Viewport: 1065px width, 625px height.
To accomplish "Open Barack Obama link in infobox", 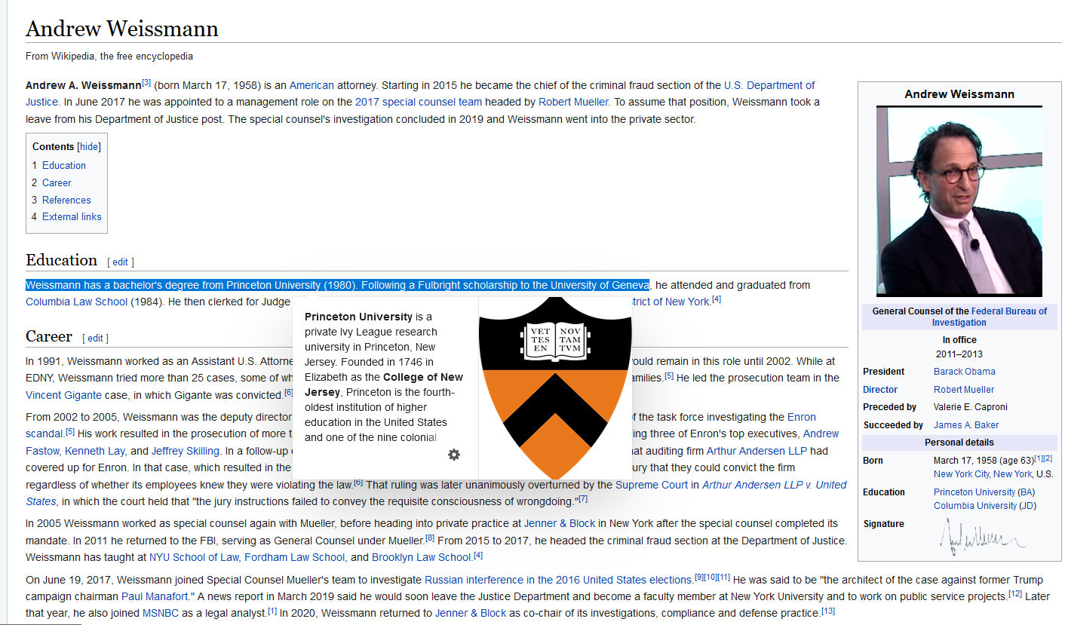I will (965, 372).
